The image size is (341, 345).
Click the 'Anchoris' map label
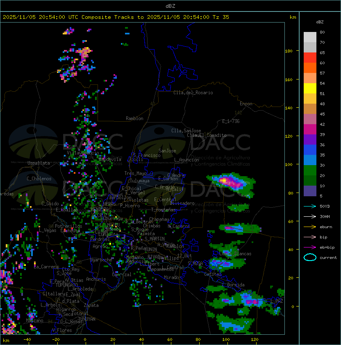click(x=96, y=279)
